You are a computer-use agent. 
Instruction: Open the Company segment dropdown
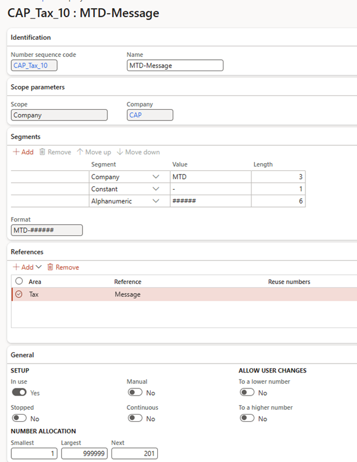[156, 177]
